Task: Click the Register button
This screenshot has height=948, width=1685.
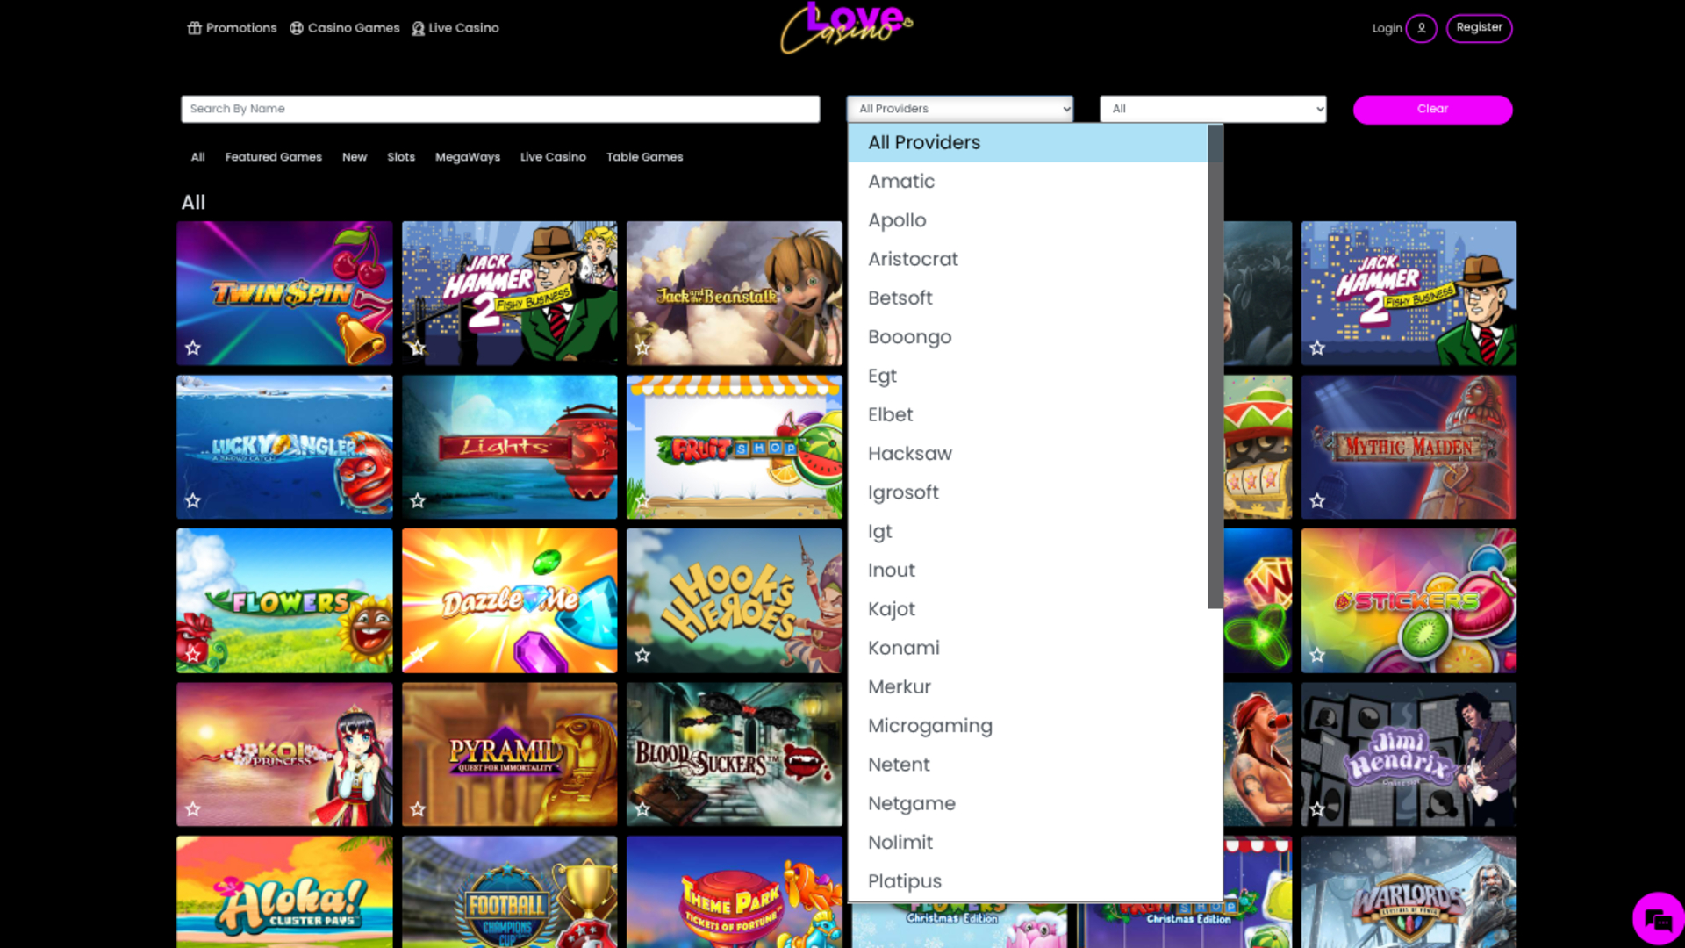Action: pyautogui.click(x=1479, y=27)
